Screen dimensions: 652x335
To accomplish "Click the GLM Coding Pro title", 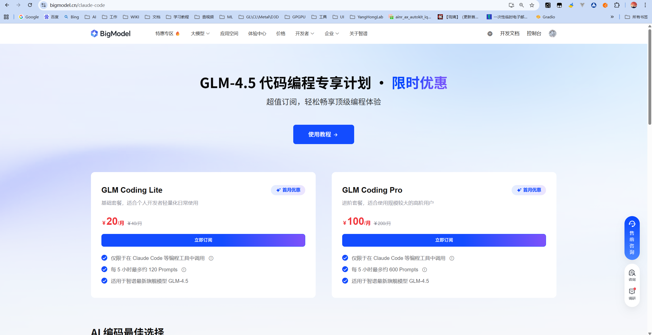I will click(372, 190).
